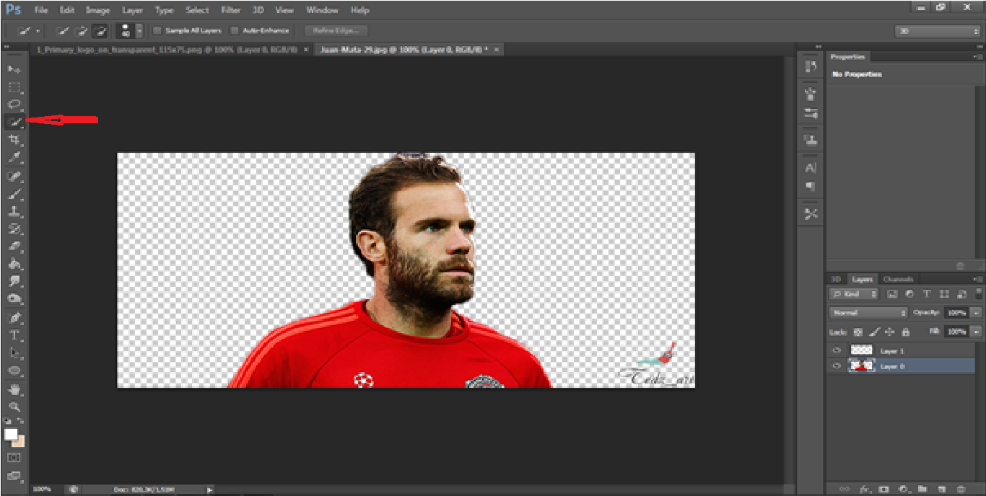Image resolution: width=986 pixels, height=496 pixels.
Task: Select the Quick Selection tool in toolbox
Action: tap(14, 123)
